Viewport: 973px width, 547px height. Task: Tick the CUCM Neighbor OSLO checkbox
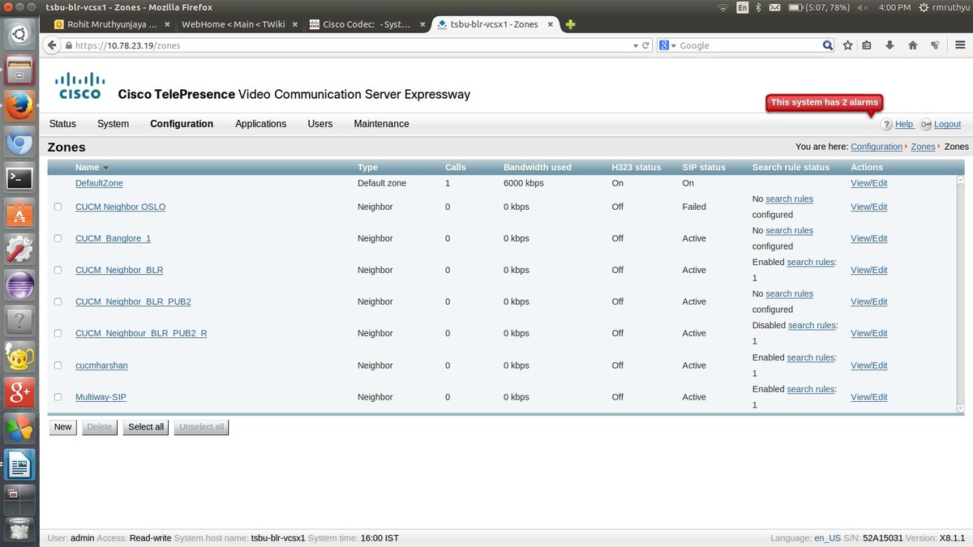coord(58,207)
